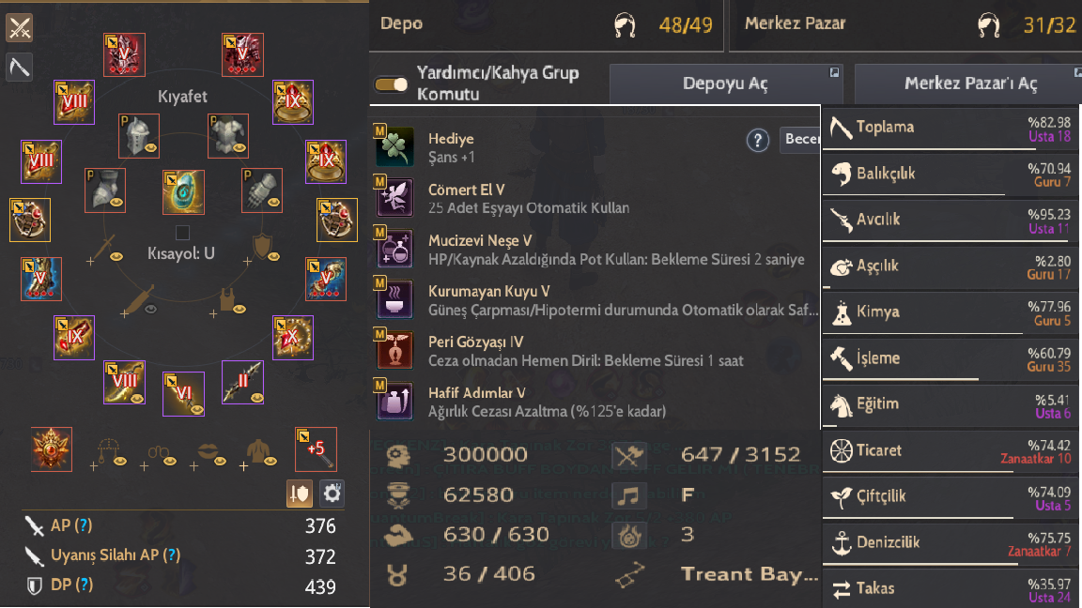Switch to the life gear sickle tab
Screen dimensions: 1082x608
[x=20, y=67]
